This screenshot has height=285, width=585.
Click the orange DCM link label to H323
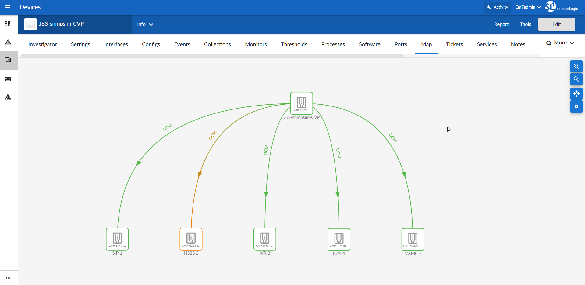pyautogui.click(x=212, y=135)
